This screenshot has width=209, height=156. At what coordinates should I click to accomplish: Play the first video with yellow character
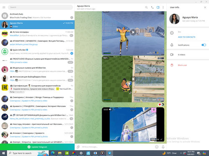point(133,32)
